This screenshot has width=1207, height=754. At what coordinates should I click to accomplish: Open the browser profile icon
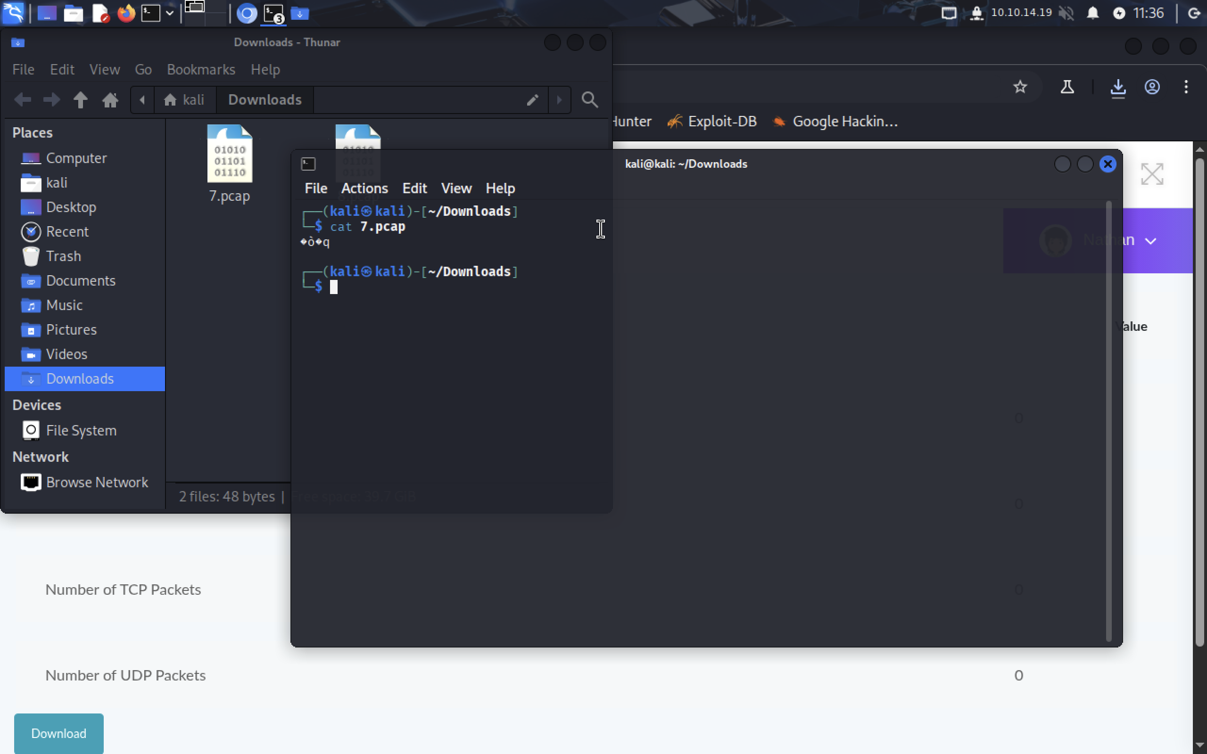[x=1152, y=87]
